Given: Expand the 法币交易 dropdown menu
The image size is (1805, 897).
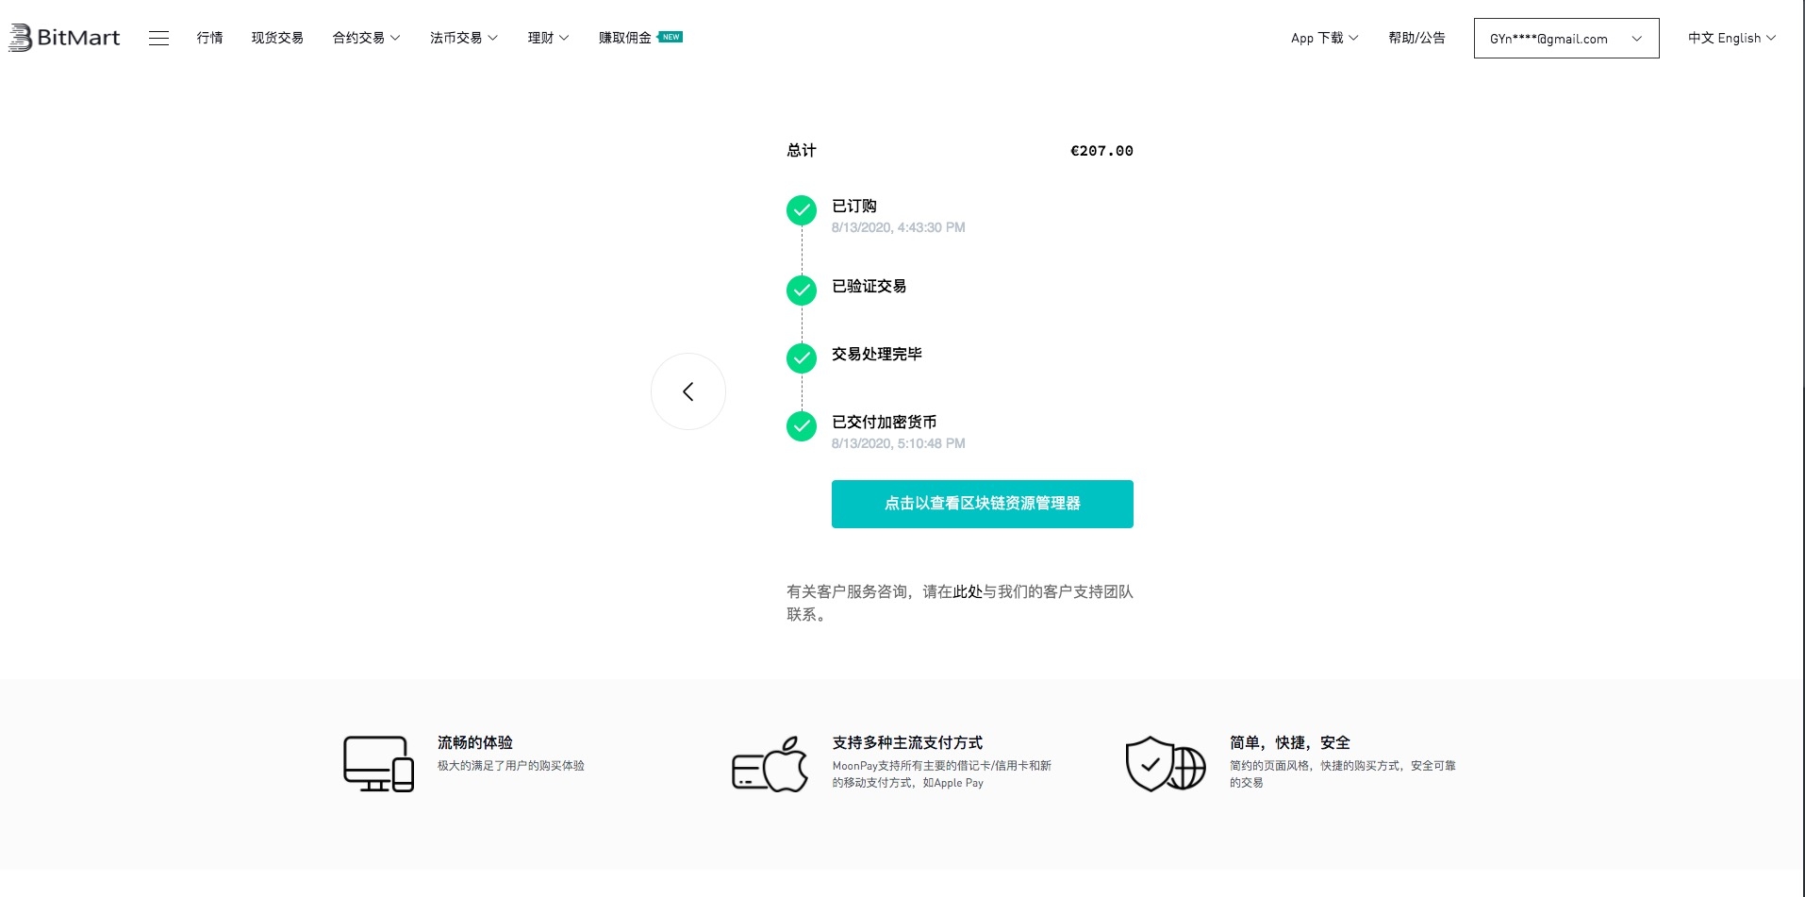Looking at the screenshot, I should (463, 38).
